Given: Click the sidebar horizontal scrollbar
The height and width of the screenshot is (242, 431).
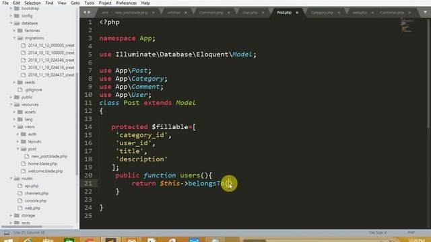Looking at the screenshot, I should pyautogui.click(x=22, y=227).
